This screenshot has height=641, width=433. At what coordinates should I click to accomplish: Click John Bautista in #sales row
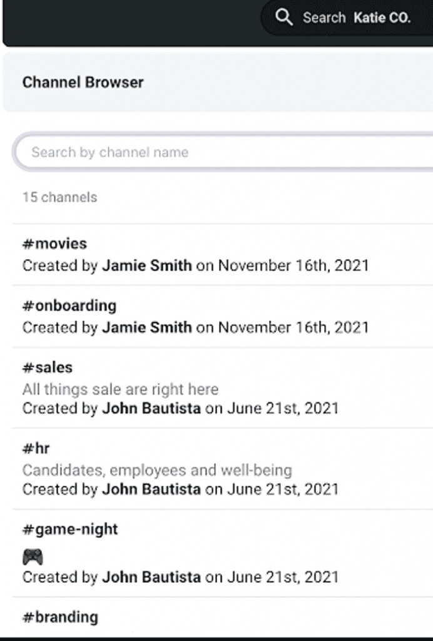pyautogui.click(x=151, y=408)
